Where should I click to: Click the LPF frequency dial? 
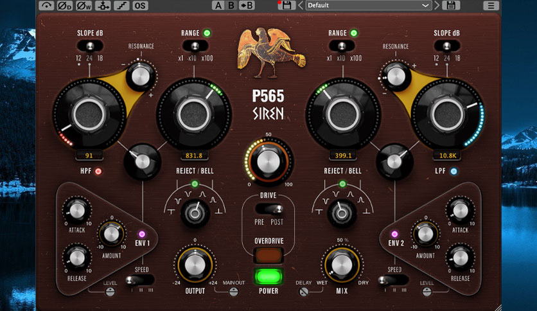pos(447,115)
